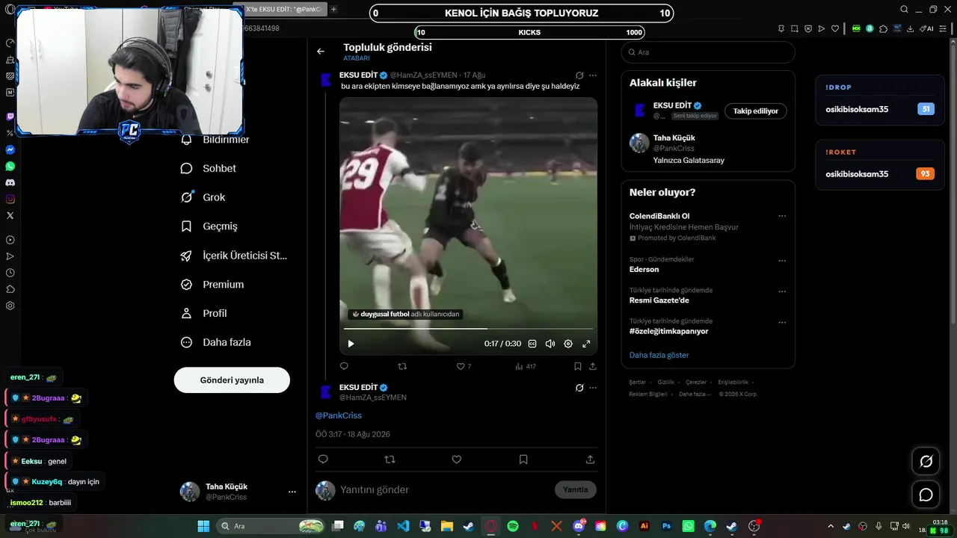Expand footer Daha fazla links

[695, 394]
